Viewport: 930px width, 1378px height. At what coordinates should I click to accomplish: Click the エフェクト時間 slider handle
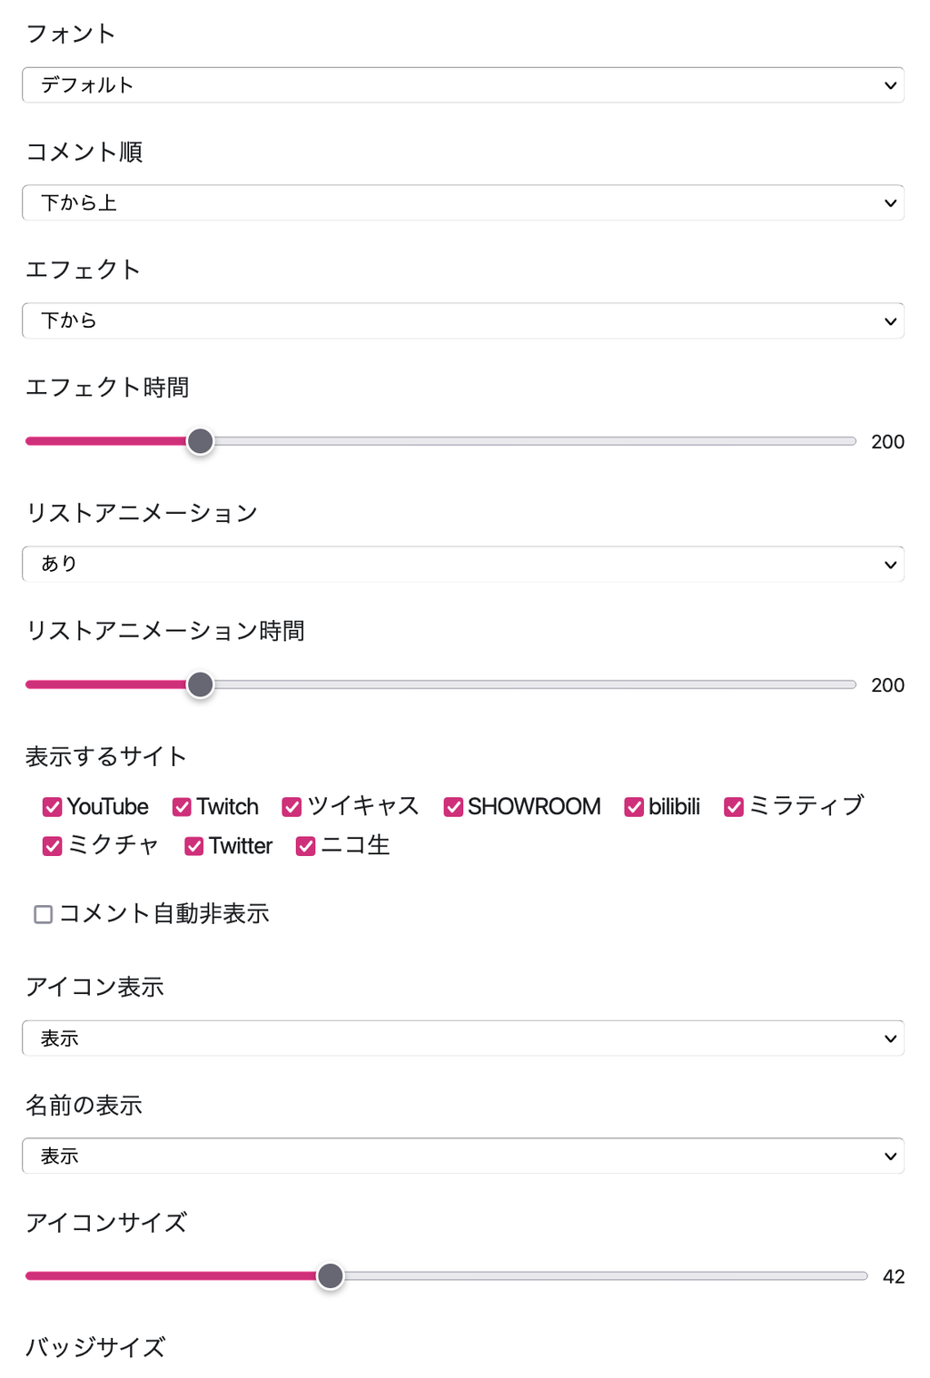(200, 442)
